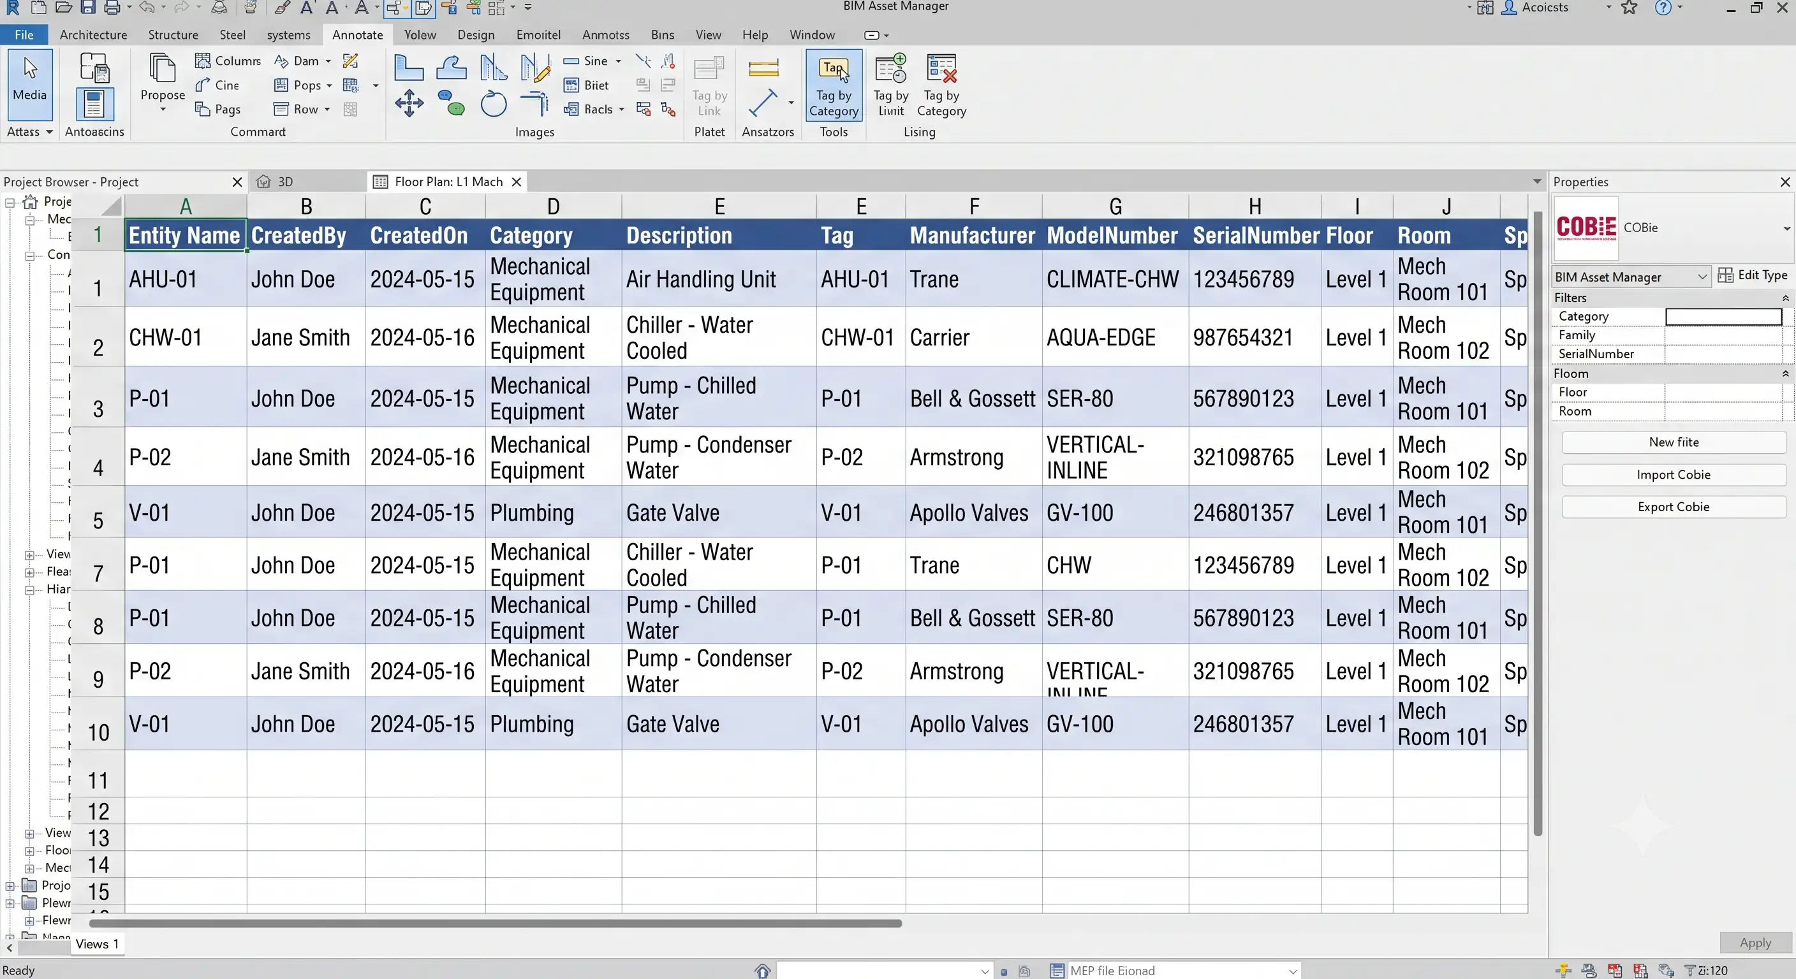Image resolution: width=1796 pixels, height=979 pixels.
Task: Click the Edit Type button
Action: coord(1753,275)
